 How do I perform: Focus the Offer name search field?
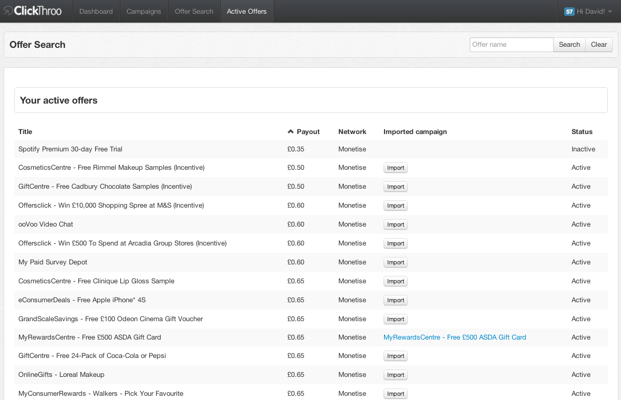[x=511, y=45]
